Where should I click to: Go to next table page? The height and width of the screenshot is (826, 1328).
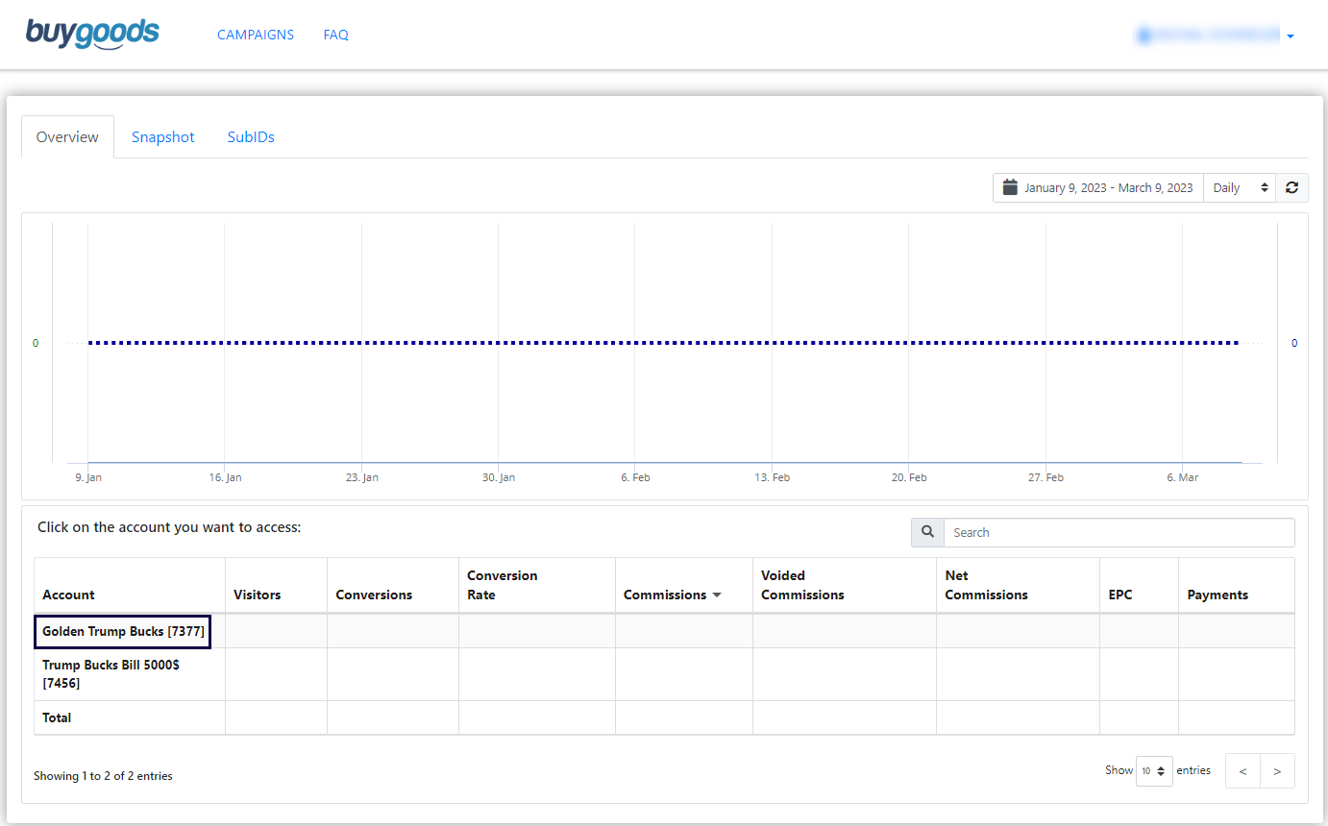[x=1277, y=771]
